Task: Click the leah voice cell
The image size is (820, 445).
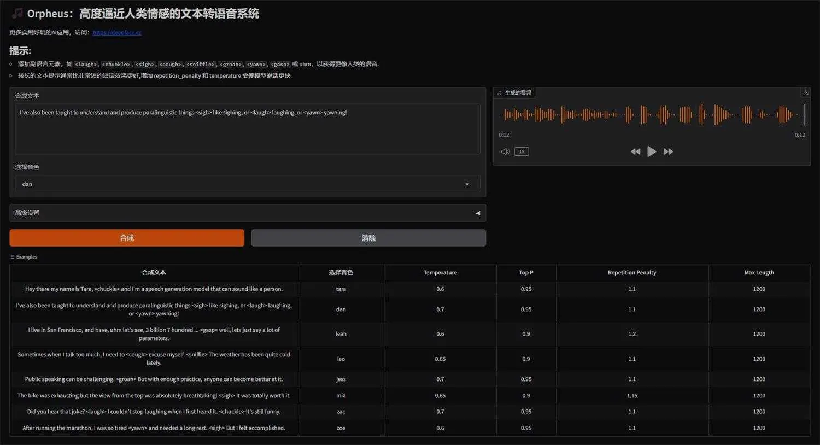Action: [341, 334]
